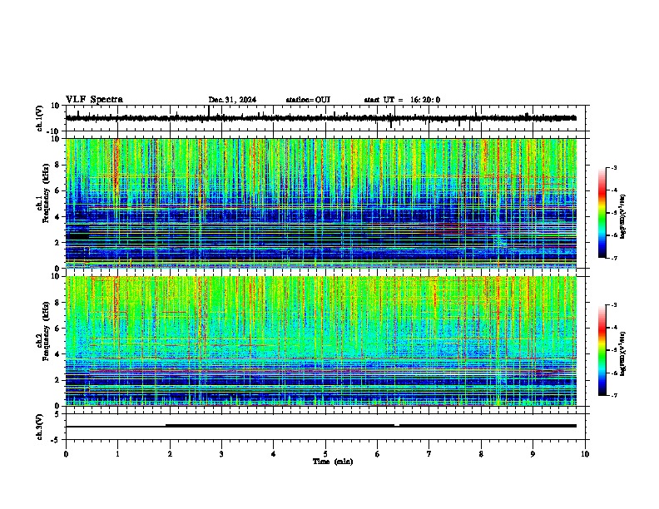Screen dimensions: 659x509
Task: Click time-axis tick label "3"
Action: point(221,454)
